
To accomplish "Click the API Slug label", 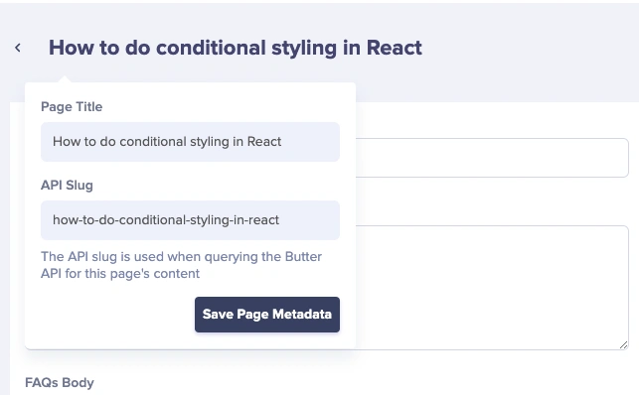I will pos(67,185).
